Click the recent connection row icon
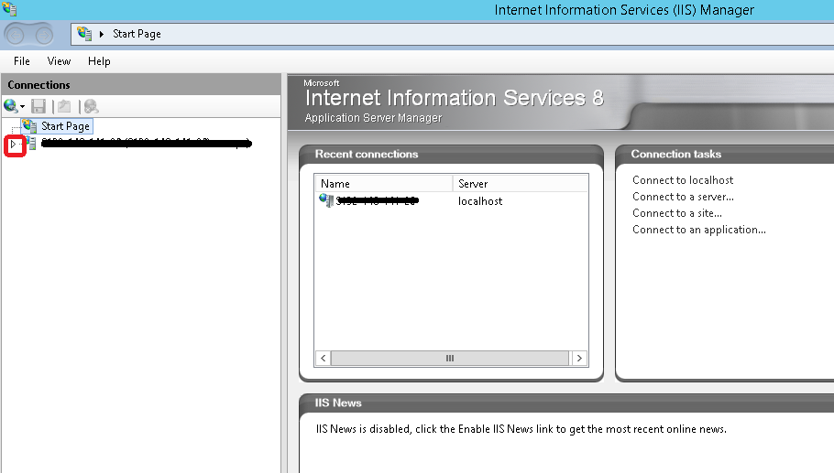This screenshot has height=473, width=834. tap(326, 200)
